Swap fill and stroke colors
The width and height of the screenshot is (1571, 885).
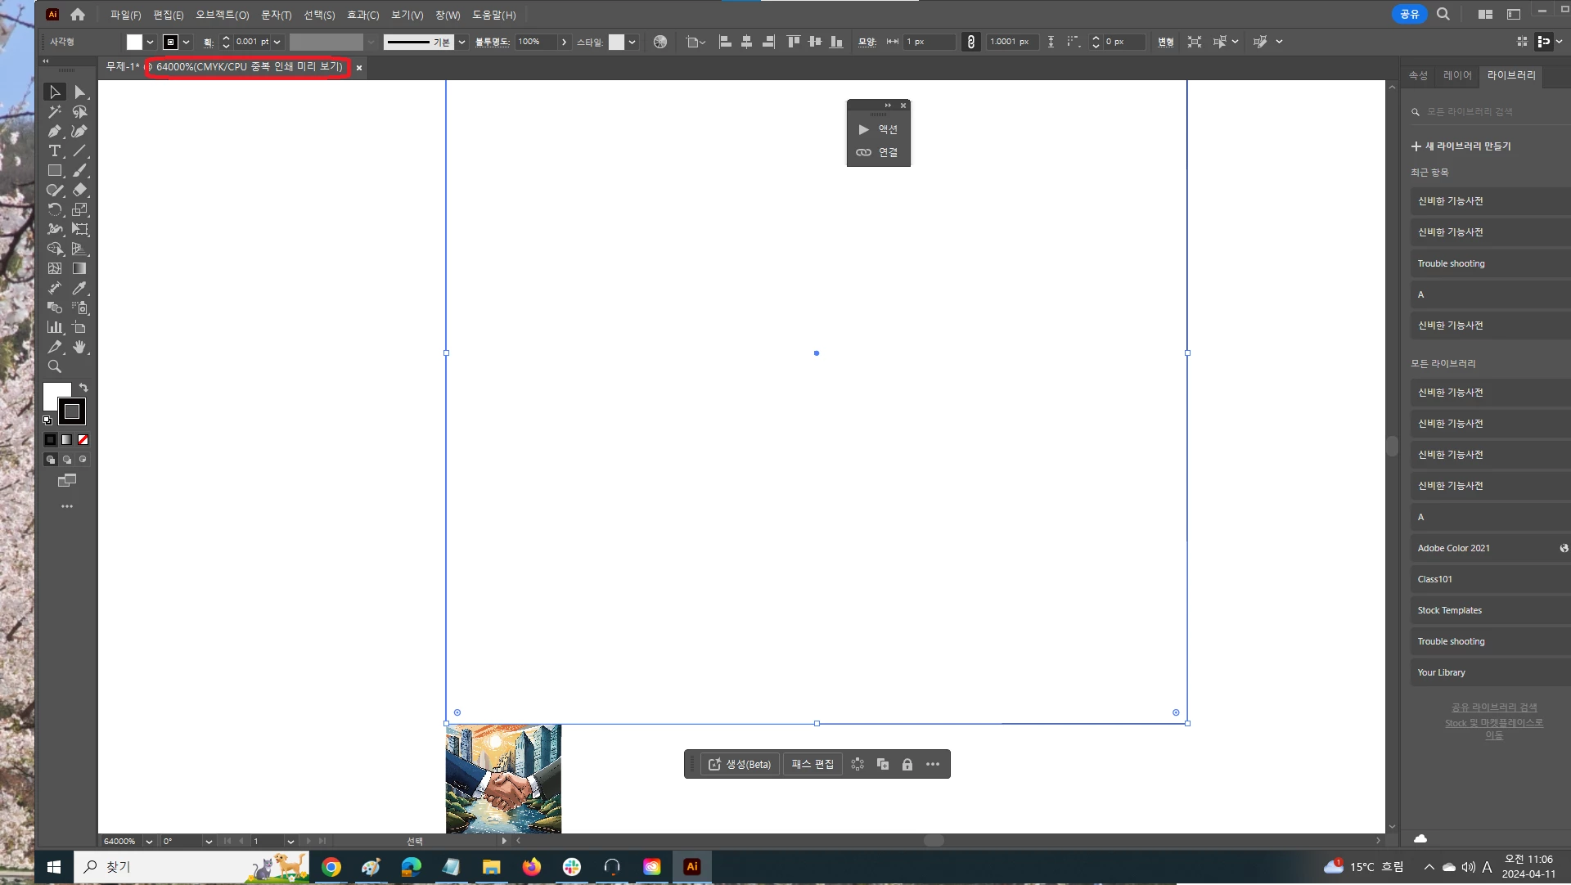[x=83, y=388]
